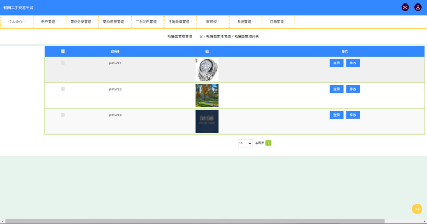Expand the 商品分类管理 menu
This screenshot has height=224, width=427.
(x=82, y=21)
